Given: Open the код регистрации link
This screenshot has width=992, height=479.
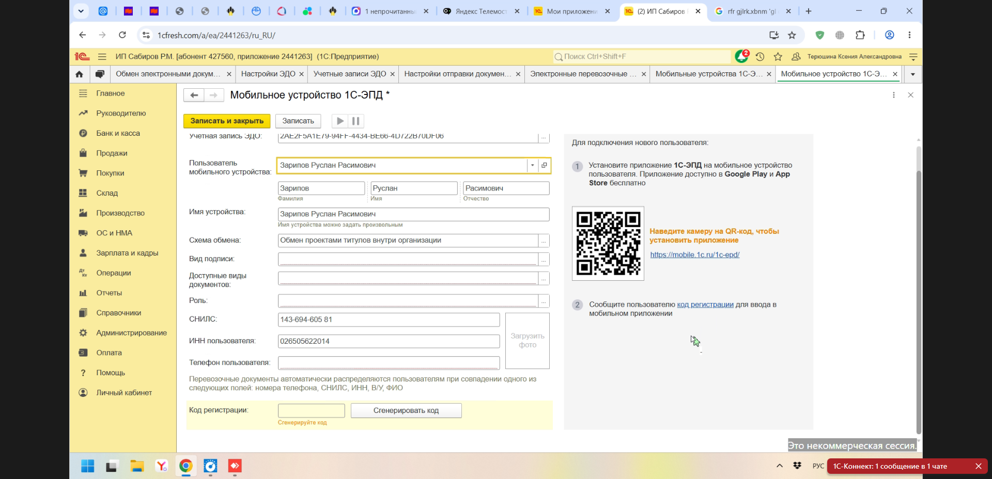Looking at the screenshot, I should 705,305.
